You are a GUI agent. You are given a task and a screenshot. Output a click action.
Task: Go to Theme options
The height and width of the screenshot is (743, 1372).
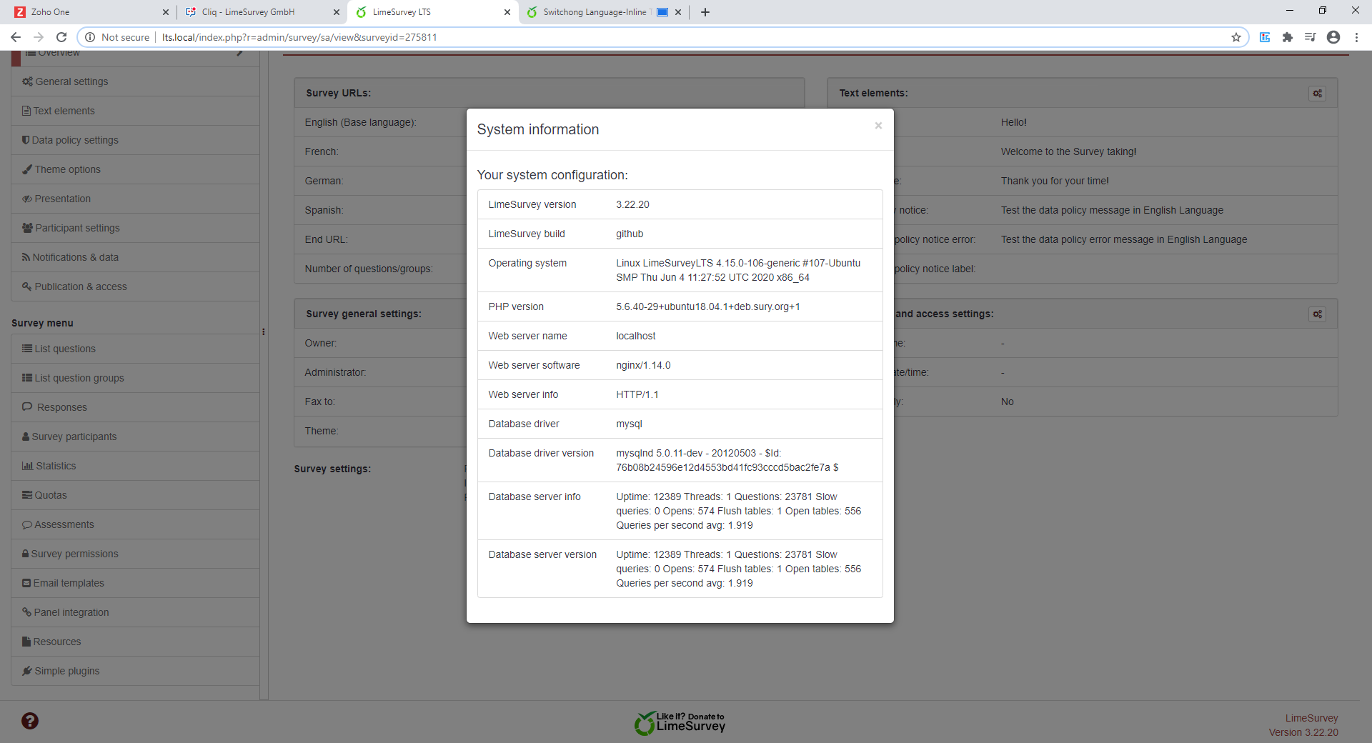point(135,169)
